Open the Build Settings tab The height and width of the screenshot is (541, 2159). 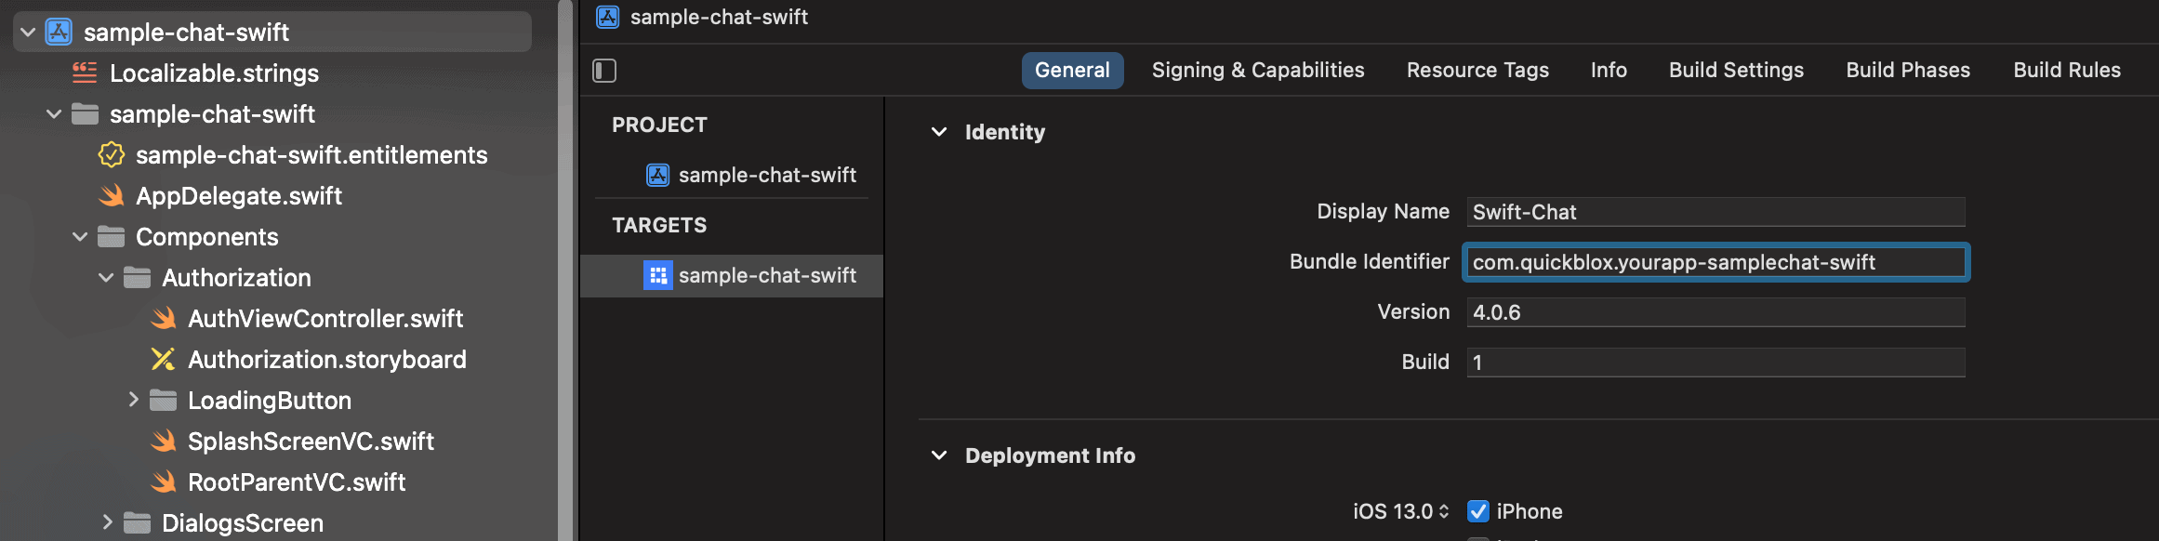[x=1736, y=71]
